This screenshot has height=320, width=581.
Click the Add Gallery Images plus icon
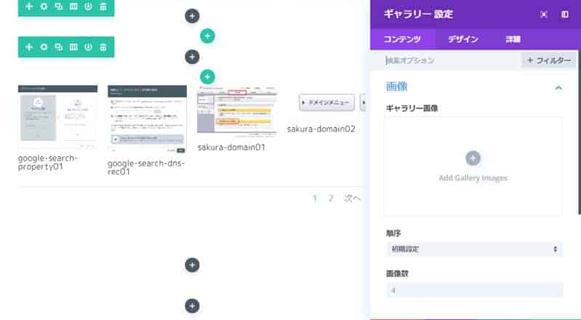tap(473, 158)
